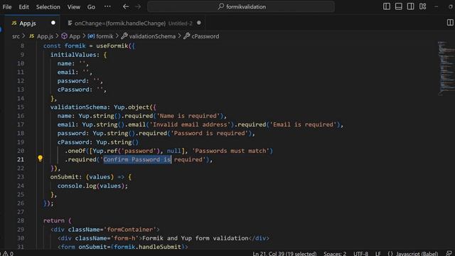Open the Go menu
Image resolution: width=455 pixels, height=256 pixels.
[91, 6]
